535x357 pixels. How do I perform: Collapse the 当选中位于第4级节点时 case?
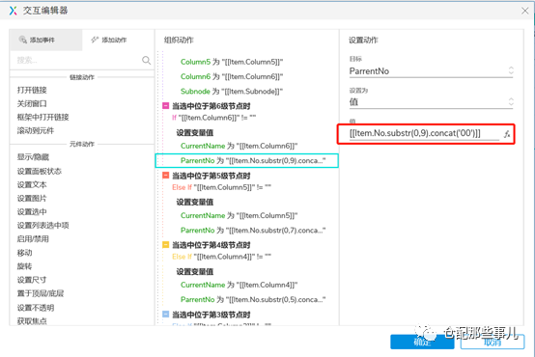165,245
